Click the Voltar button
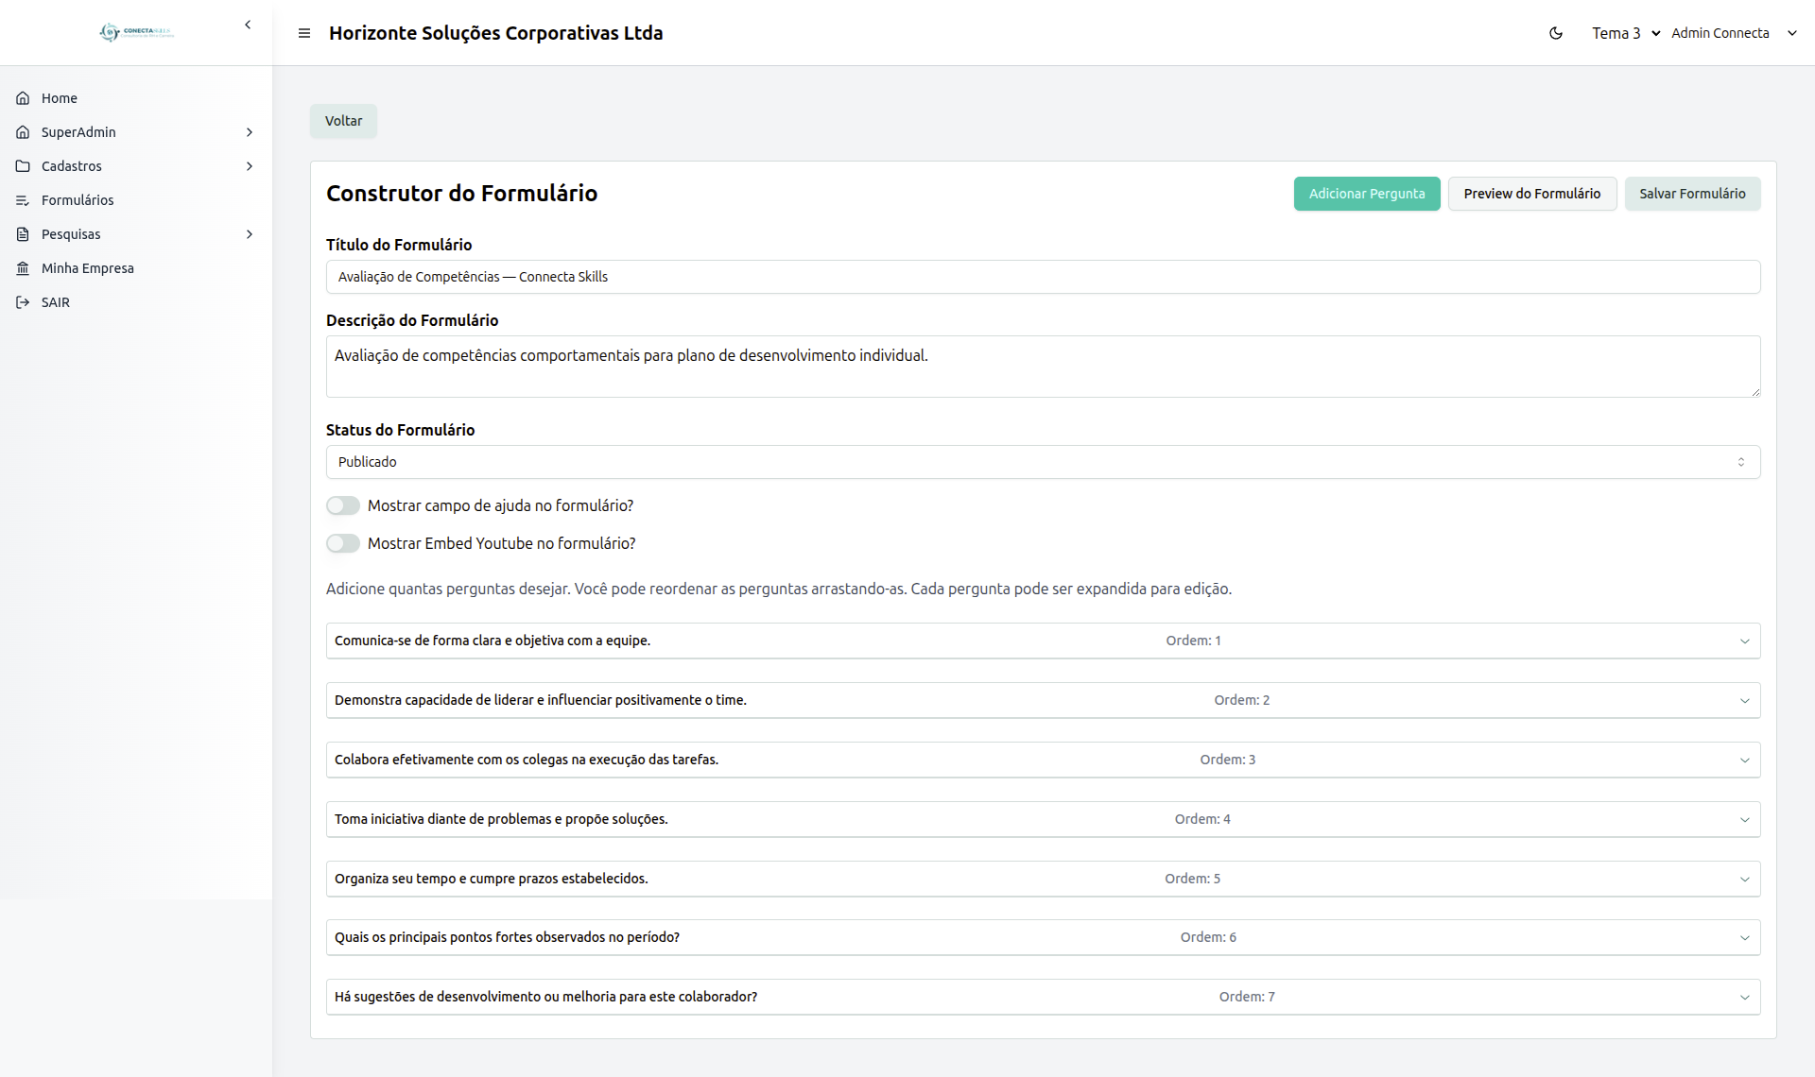Image resolution: width=1815 pixels, height=1077 pixels. tap(343, 121)
